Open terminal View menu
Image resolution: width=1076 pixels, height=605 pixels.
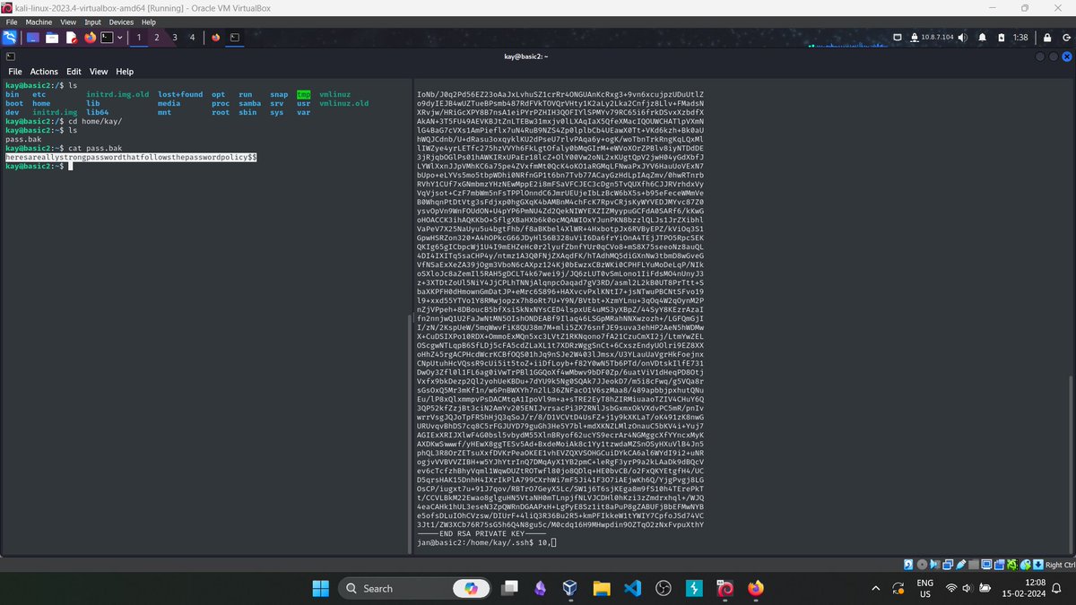[99, 72]
